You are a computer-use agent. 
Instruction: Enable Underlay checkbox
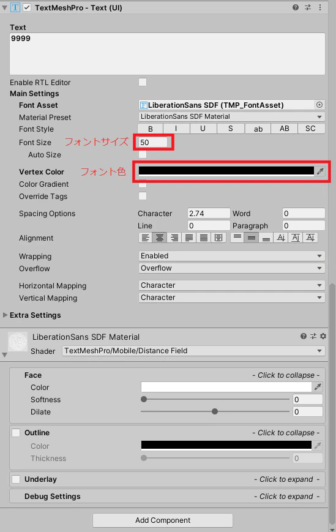pyautogui.click(x=16, y=479)
